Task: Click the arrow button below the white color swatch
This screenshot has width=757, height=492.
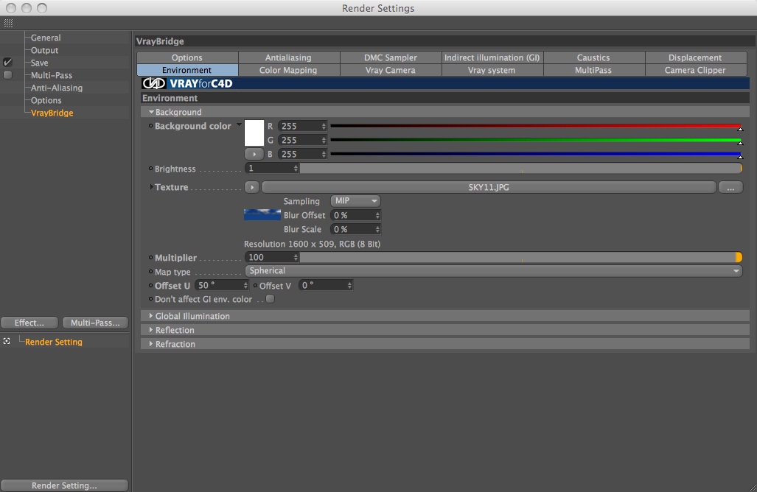Action: pyautogui.click(x=254, y=155)
